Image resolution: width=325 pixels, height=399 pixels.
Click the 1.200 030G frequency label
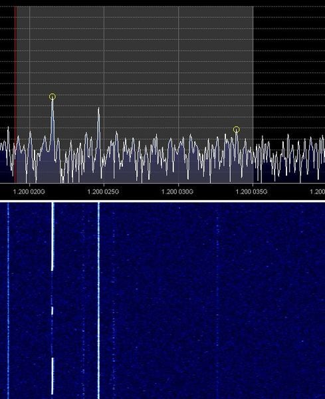click(x=177, y=192)
